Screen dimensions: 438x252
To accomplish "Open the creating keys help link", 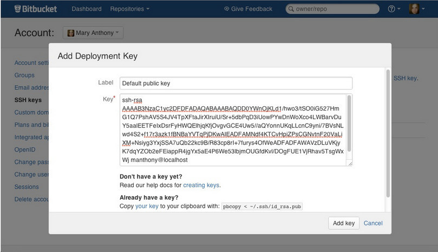I will pos(201,185).
